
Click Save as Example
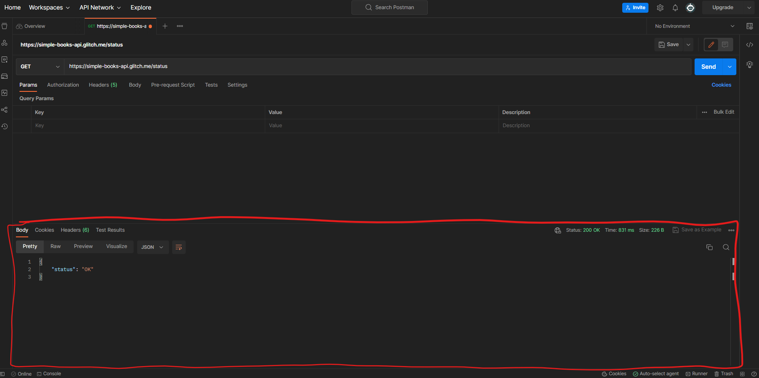[697, 230]
